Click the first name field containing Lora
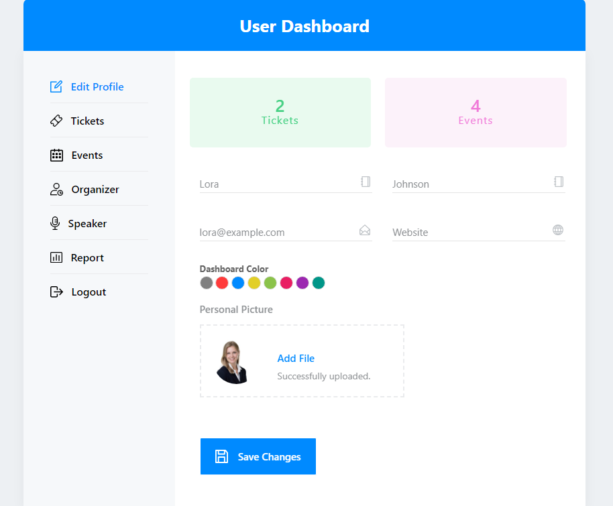Viewport: 613px width, 506px height. tap(278, 184)
